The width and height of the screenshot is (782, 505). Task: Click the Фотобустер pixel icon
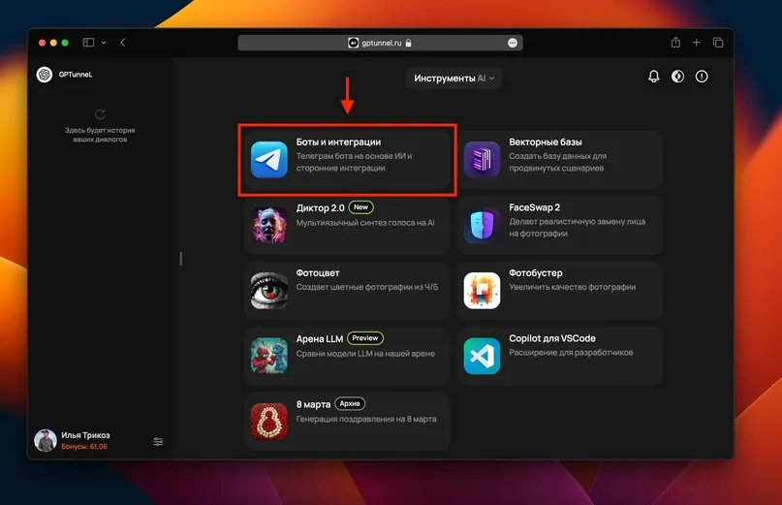pyautogui.click(x=482, y=291)
